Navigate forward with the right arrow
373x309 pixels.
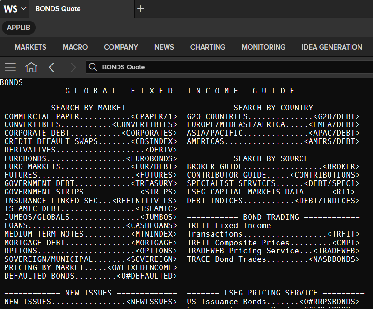(73, 67)
